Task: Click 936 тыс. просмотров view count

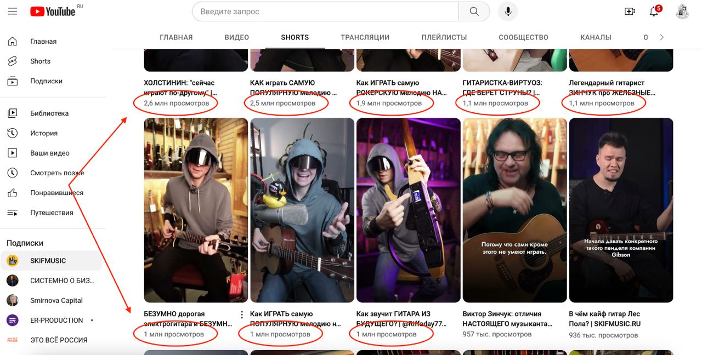Action: 603,334
